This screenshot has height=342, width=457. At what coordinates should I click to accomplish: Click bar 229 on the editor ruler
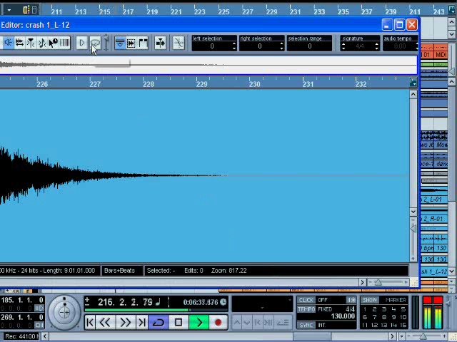coord(201,84)
